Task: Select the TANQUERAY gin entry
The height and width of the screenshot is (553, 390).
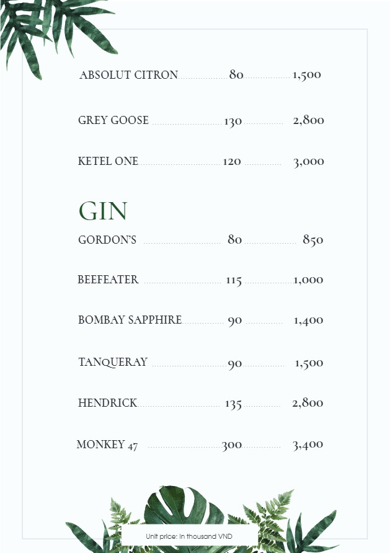Action: (113, 362)
